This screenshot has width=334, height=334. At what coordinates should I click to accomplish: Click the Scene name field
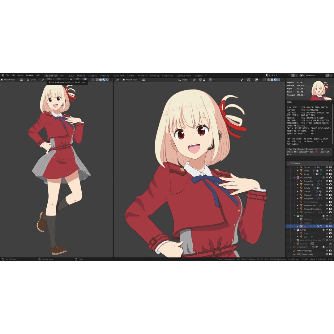(x=279, y=75)
